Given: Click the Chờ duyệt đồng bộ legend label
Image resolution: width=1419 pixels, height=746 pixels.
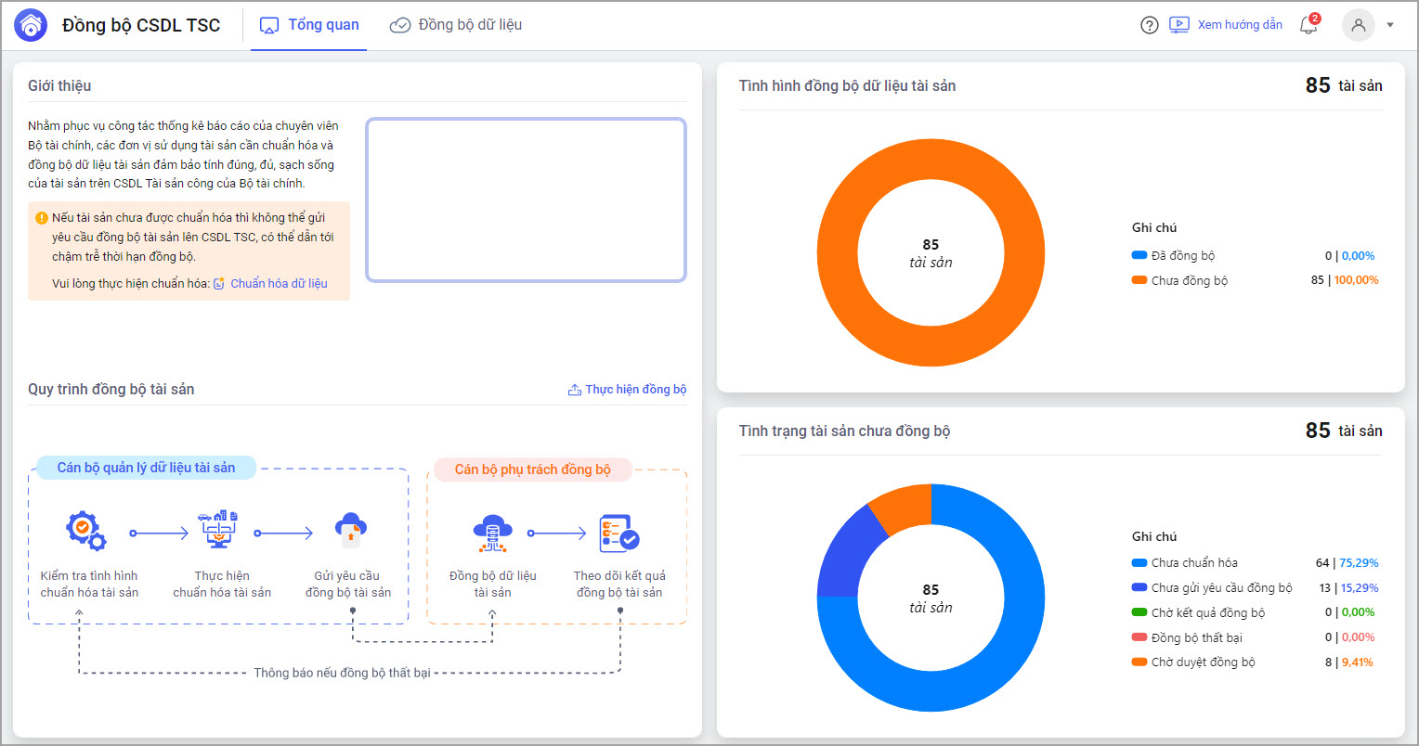Looking at the screenshot, I should tap(1204, 662).
